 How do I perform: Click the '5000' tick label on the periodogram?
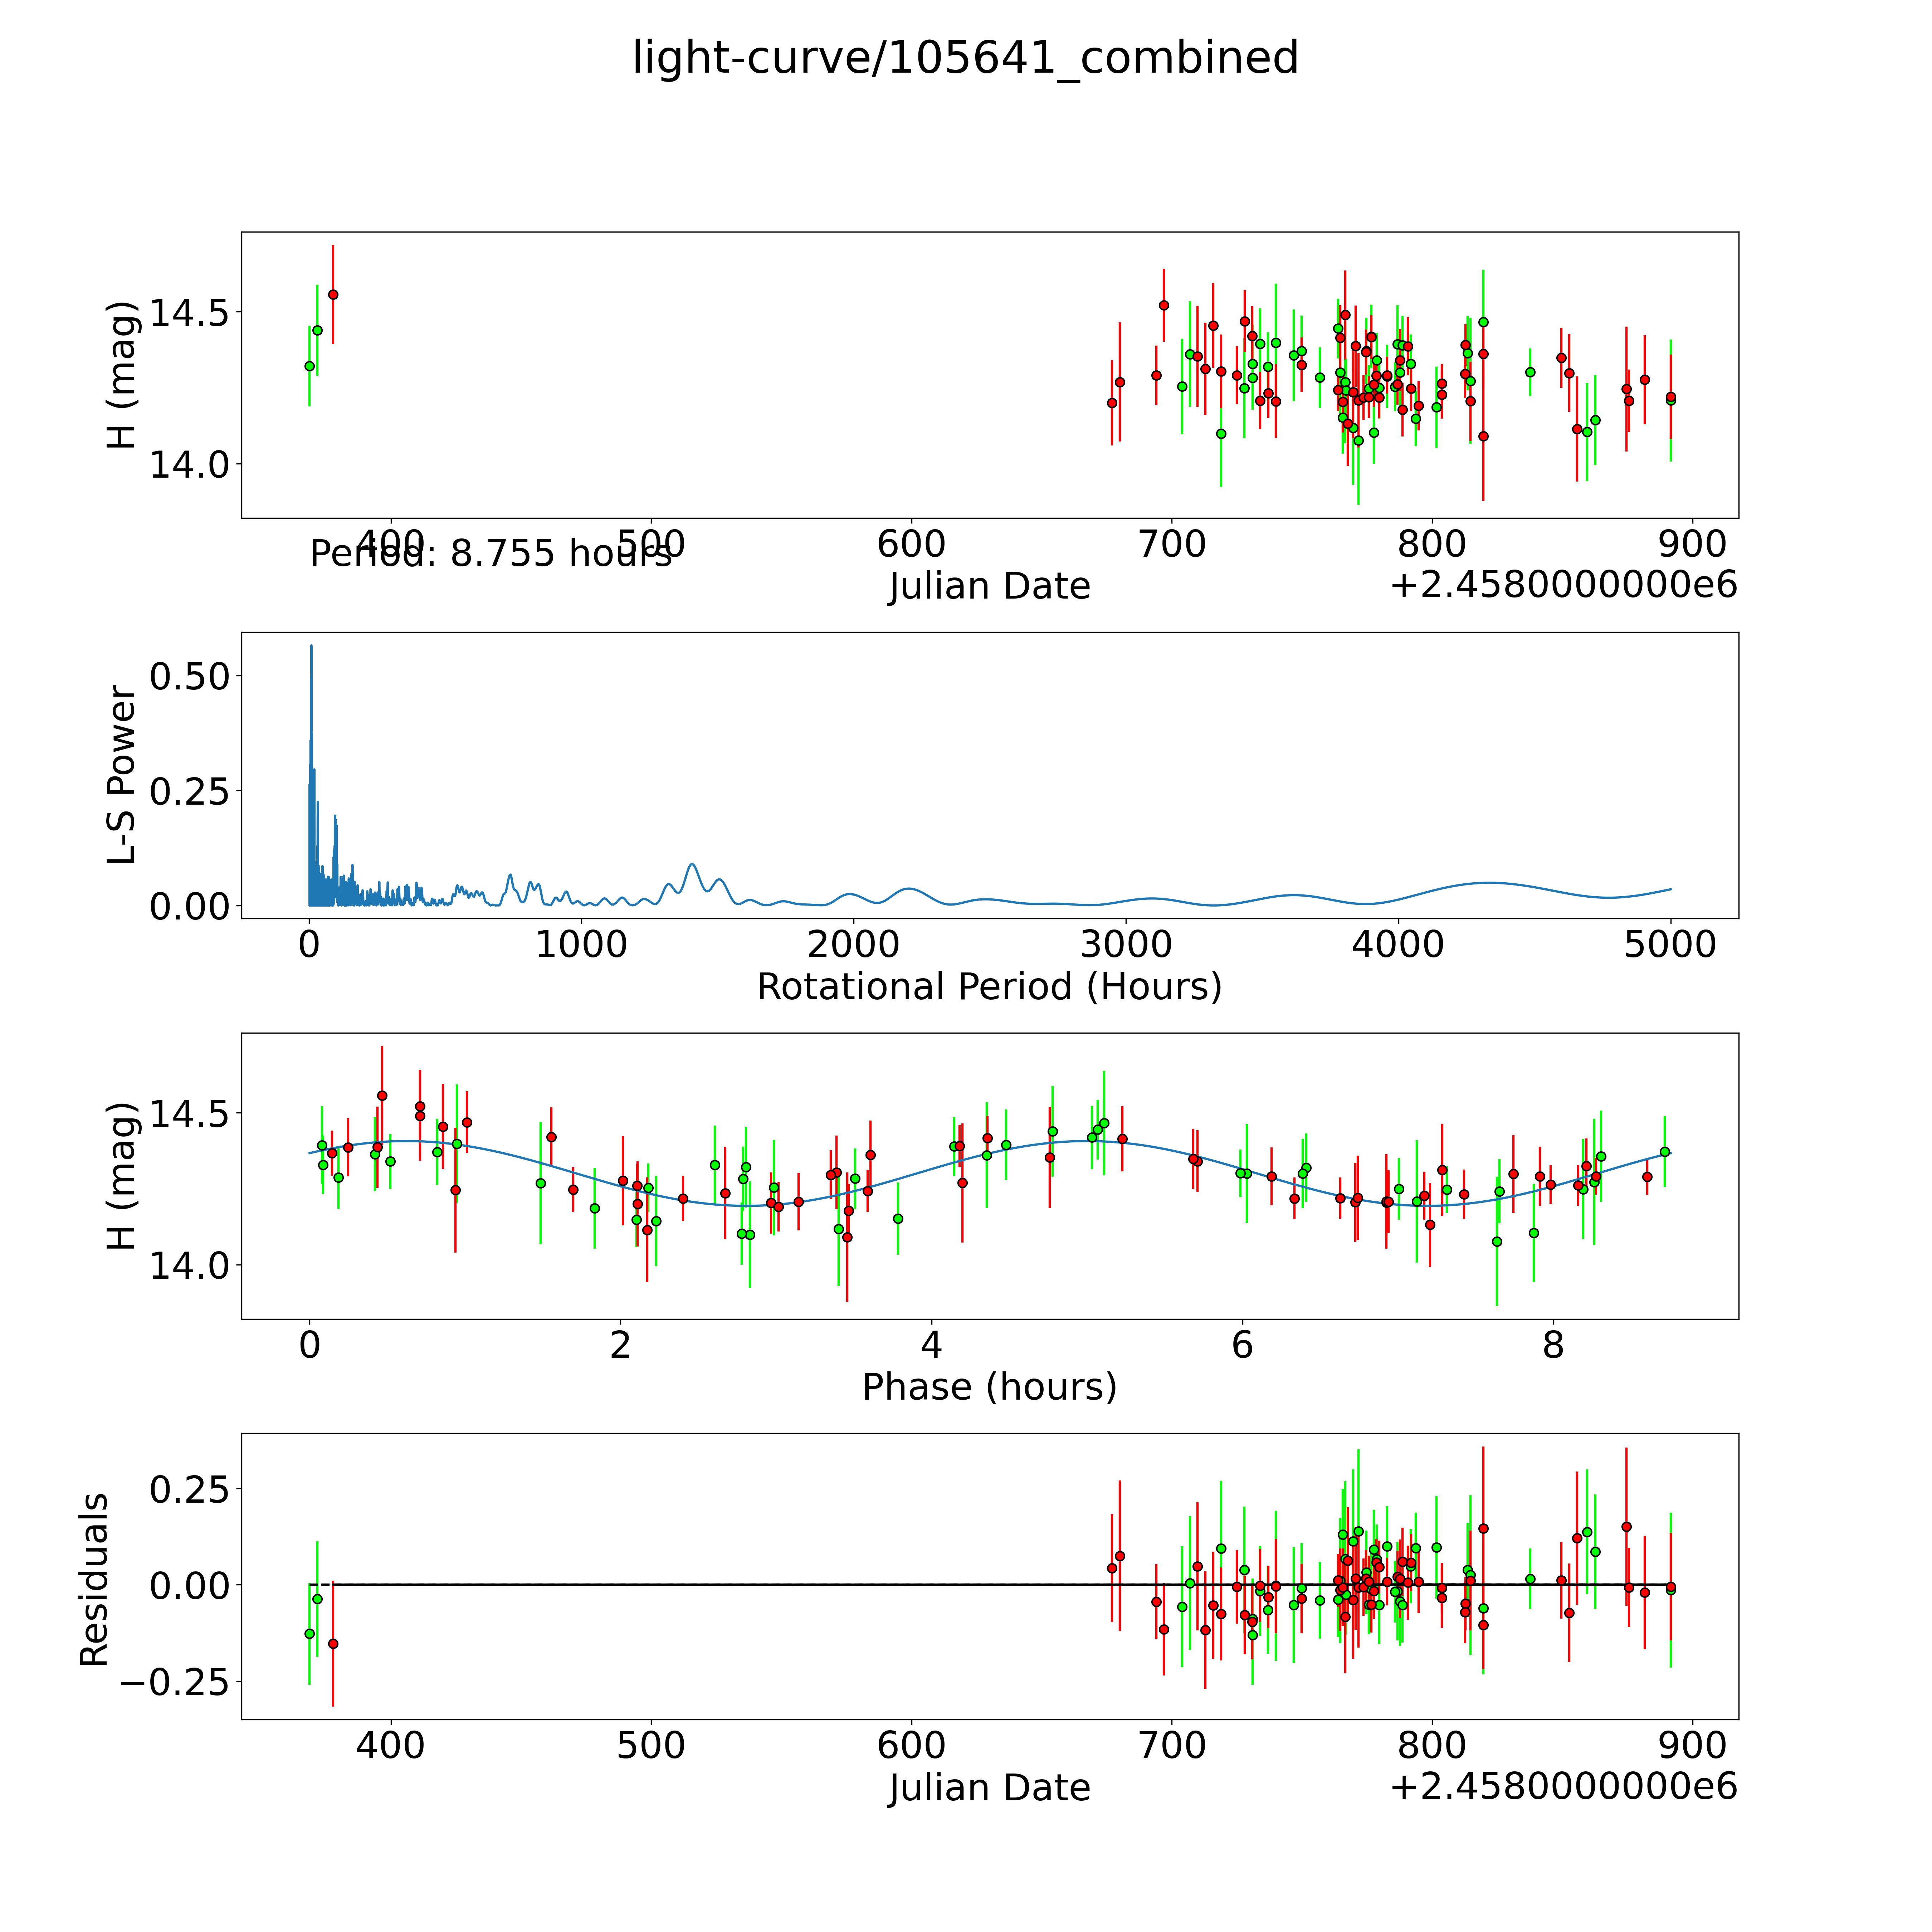(1670, 944)
